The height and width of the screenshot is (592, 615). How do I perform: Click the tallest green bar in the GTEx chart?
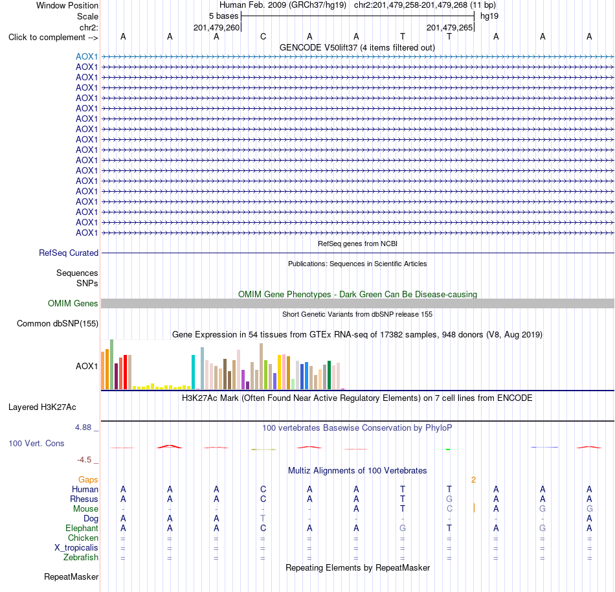(x=112, y=365)
